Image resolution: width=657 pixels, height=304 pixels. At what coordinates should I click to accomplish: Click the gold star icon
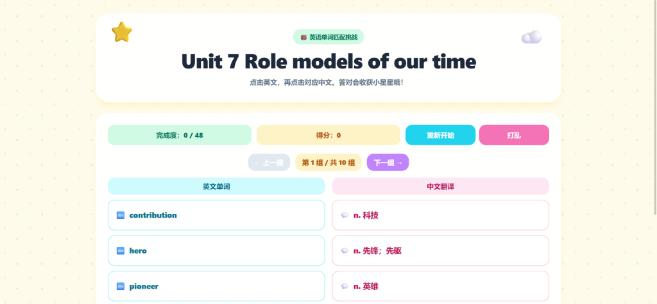(122, 32)
